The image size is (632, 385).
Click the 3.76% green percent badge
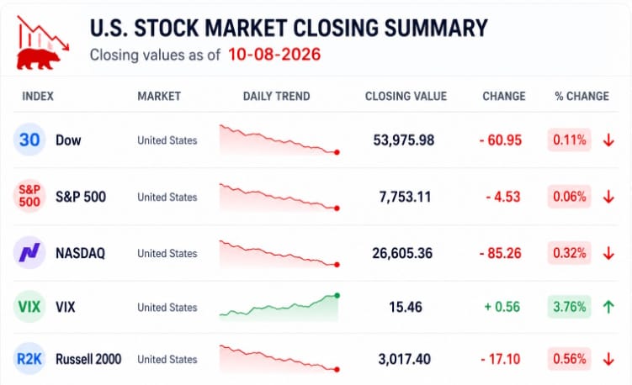[x=569, y=307]
